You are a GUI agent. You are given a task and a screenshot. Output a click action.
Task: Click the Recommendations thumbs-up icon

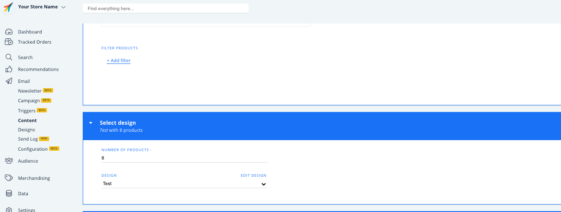click(8, 69)
